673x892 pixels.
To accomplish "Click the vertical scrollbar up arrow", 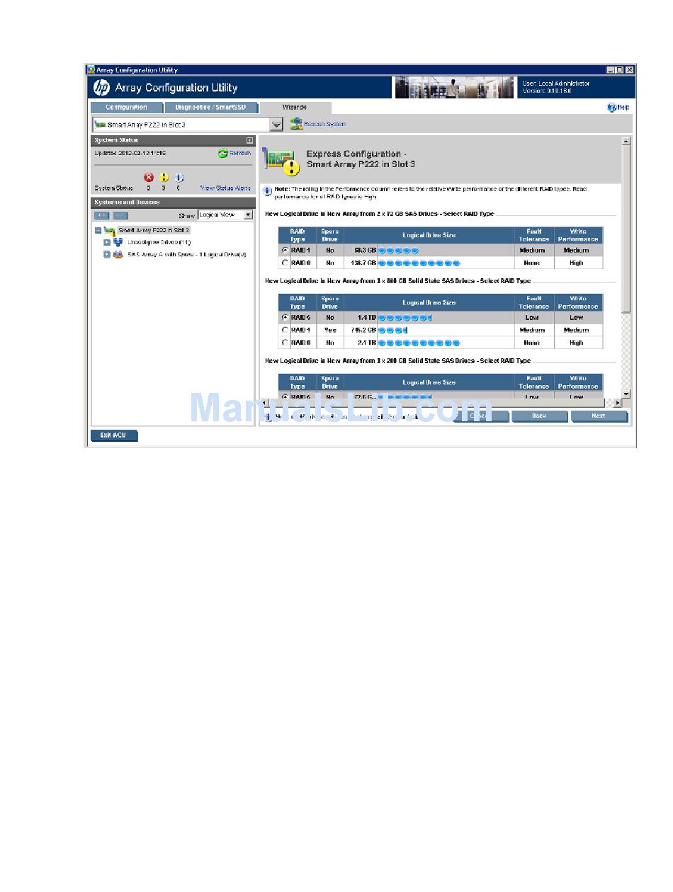I will [626, 142].
